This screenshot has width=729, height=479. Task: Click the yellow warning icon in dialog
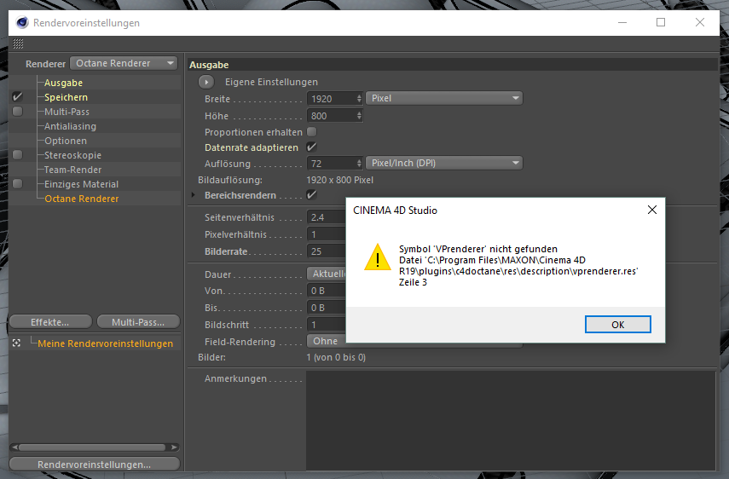tap(378, 257)
